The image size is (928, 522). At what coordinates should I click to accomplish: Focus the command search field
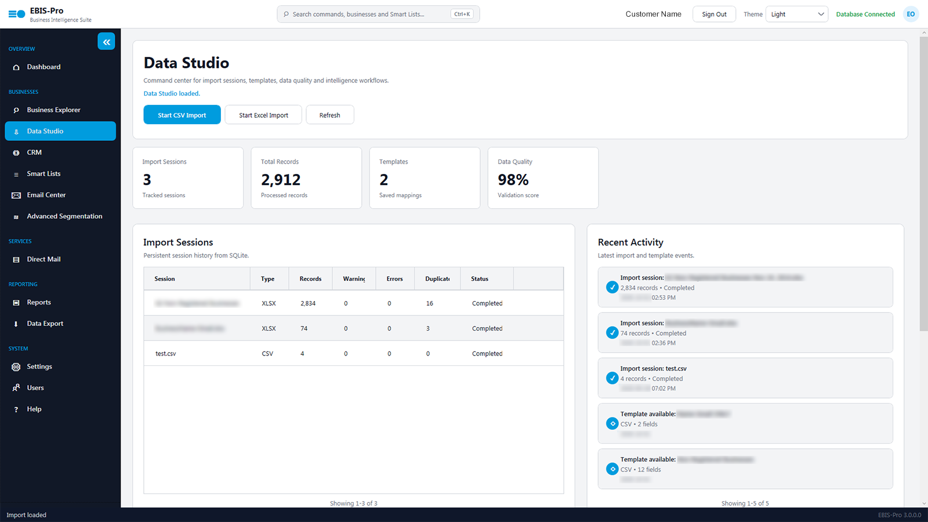tap(378, 14)
